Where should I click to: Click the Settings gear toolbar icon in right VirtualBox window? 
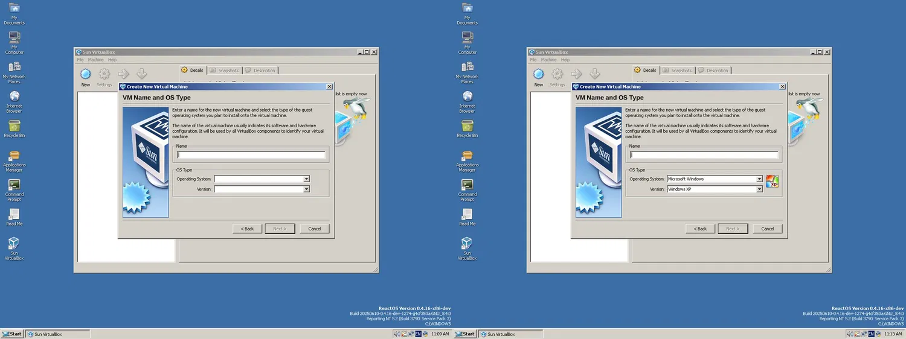(557, 74)
